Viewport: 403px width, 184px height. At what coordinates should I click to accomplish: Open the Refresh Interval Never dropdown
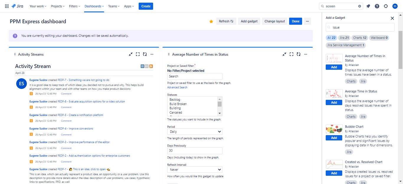(195, 170)
